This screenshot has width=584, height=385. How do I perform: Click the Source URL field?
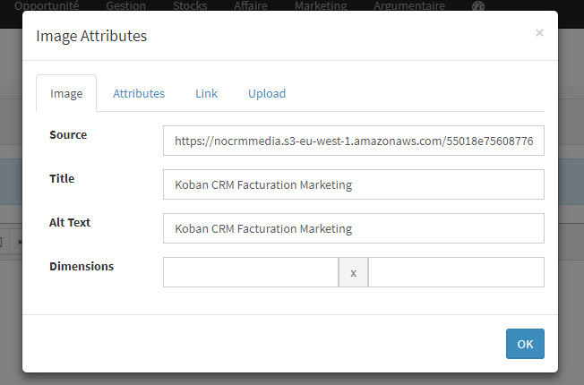354,141
